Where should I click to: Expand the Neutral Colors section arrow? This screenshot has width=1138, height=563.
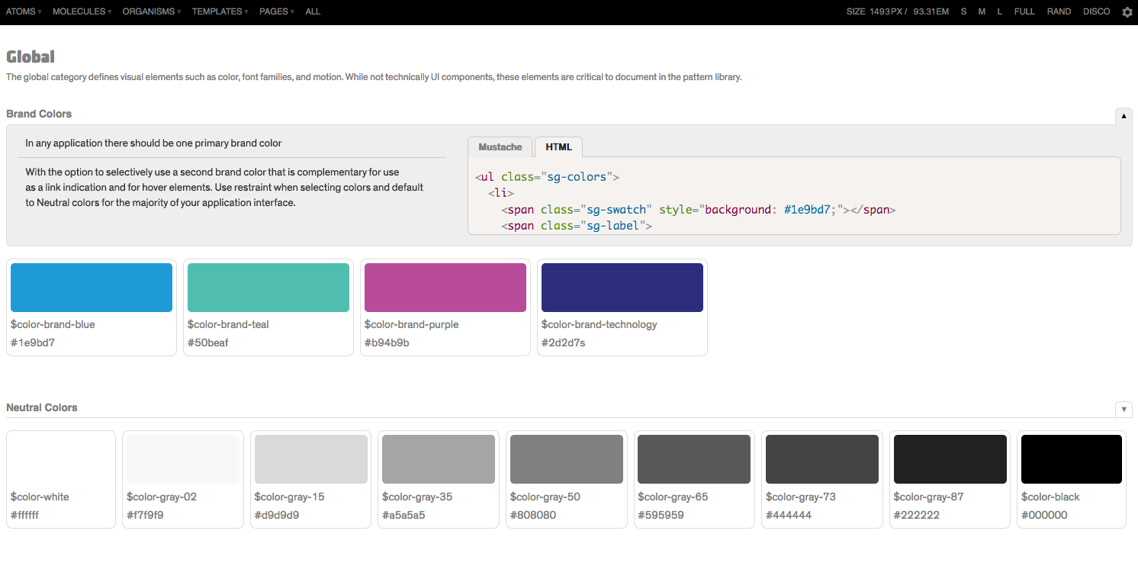click(x=1124, y=410)
